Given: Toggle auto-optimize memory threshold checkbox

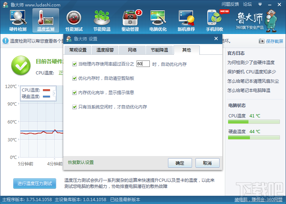Looking at the screenshot, I should (x=74, y=64).
